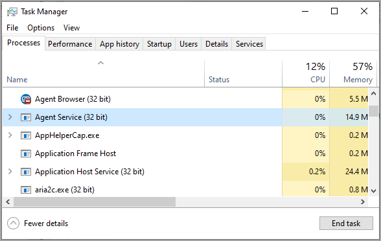Click the vertical scrollbar up arrow
381x241 pixels.
tap(373, 93)
